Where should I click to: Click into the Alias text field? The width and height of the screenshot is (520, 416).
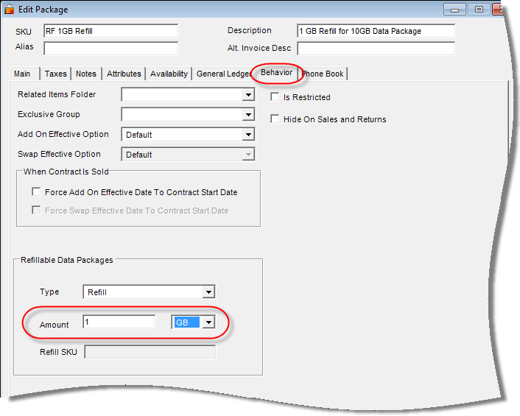[110, 49]
